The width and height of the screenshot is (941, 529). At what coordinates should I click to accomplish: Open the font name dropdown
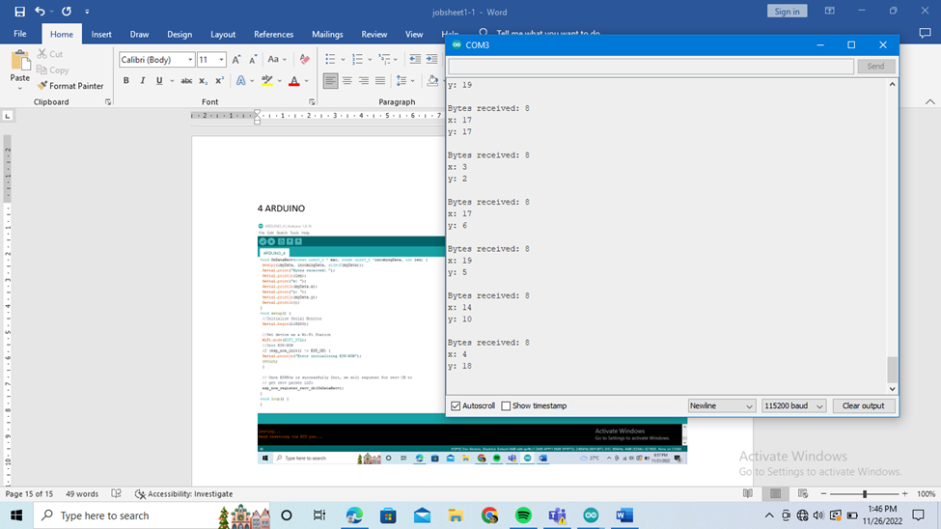click(190, 60)
